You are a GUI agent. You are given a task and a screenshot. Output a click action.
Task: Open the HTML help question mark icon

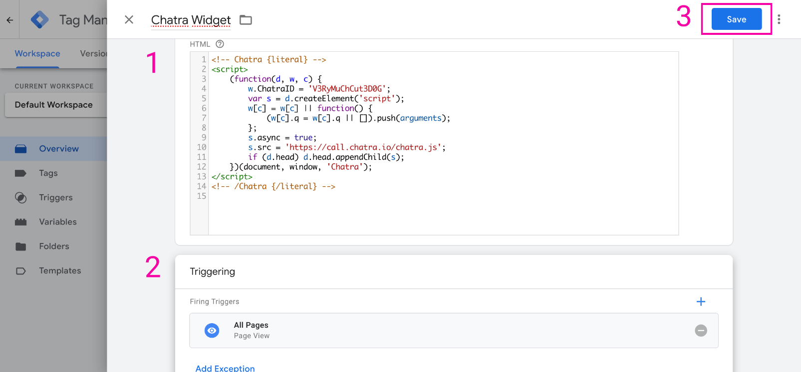pos(220,44)
